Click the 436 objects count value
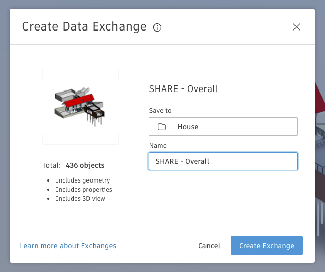This screenshot has width=325, height=272. (x=85, y=165)
